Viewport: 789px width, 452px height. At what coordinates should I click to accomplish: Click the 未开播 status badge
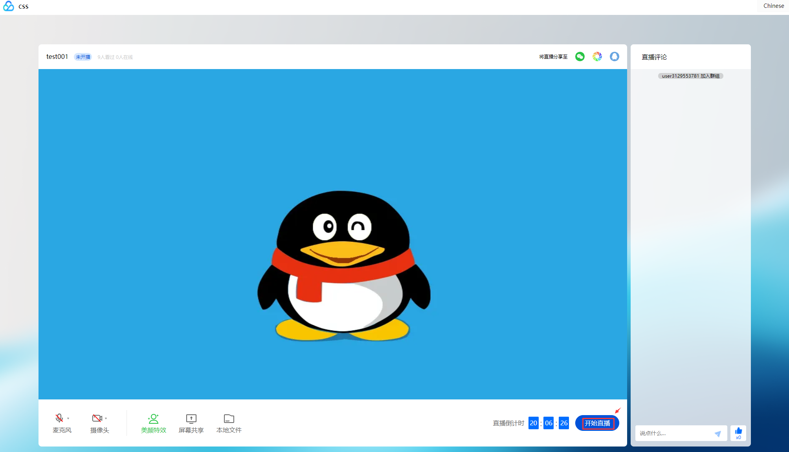pos(83,57)
